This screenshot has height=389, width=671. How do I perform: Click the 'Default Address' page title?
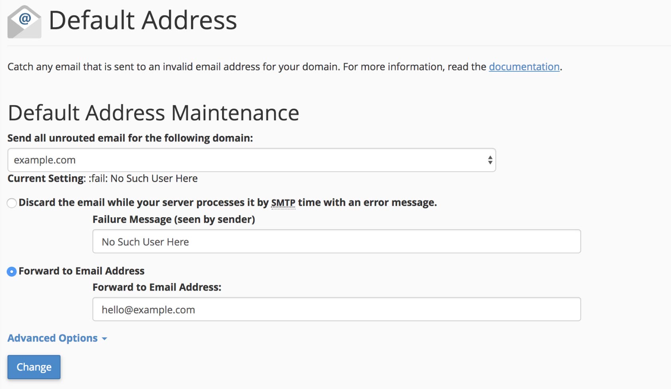143,20
